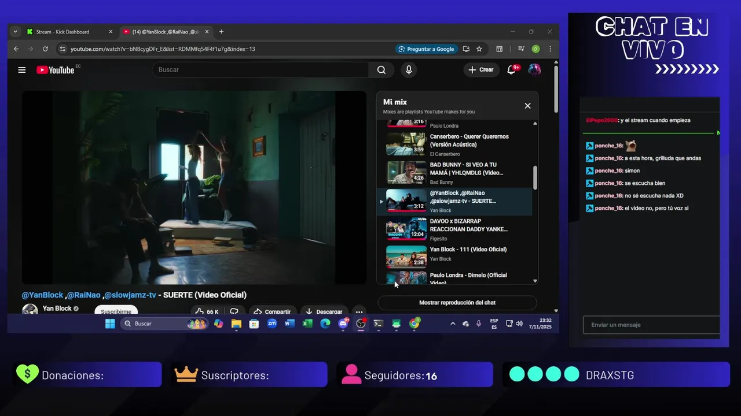
Task: Open the ESP ES language indicator
Action: point(494,324)
